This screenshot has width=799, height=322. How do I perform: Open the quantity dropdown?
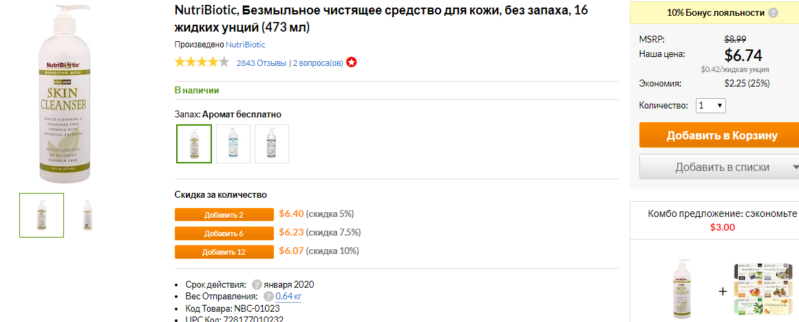coord(711,106)
